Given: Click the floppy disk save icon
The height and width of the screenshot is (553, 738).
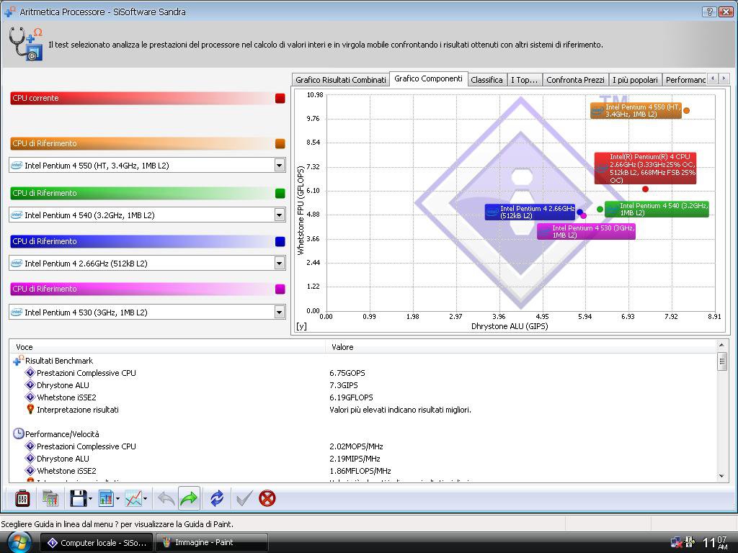Looking at the screenshot, I should [x=78, y=498].
